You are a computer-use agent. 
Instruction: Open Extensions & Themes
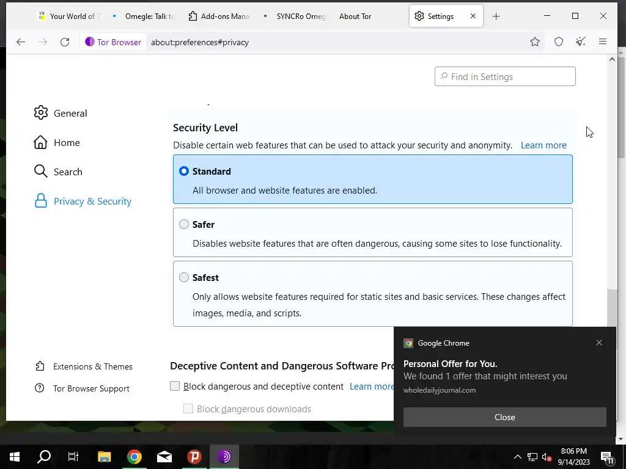[84, 366]
